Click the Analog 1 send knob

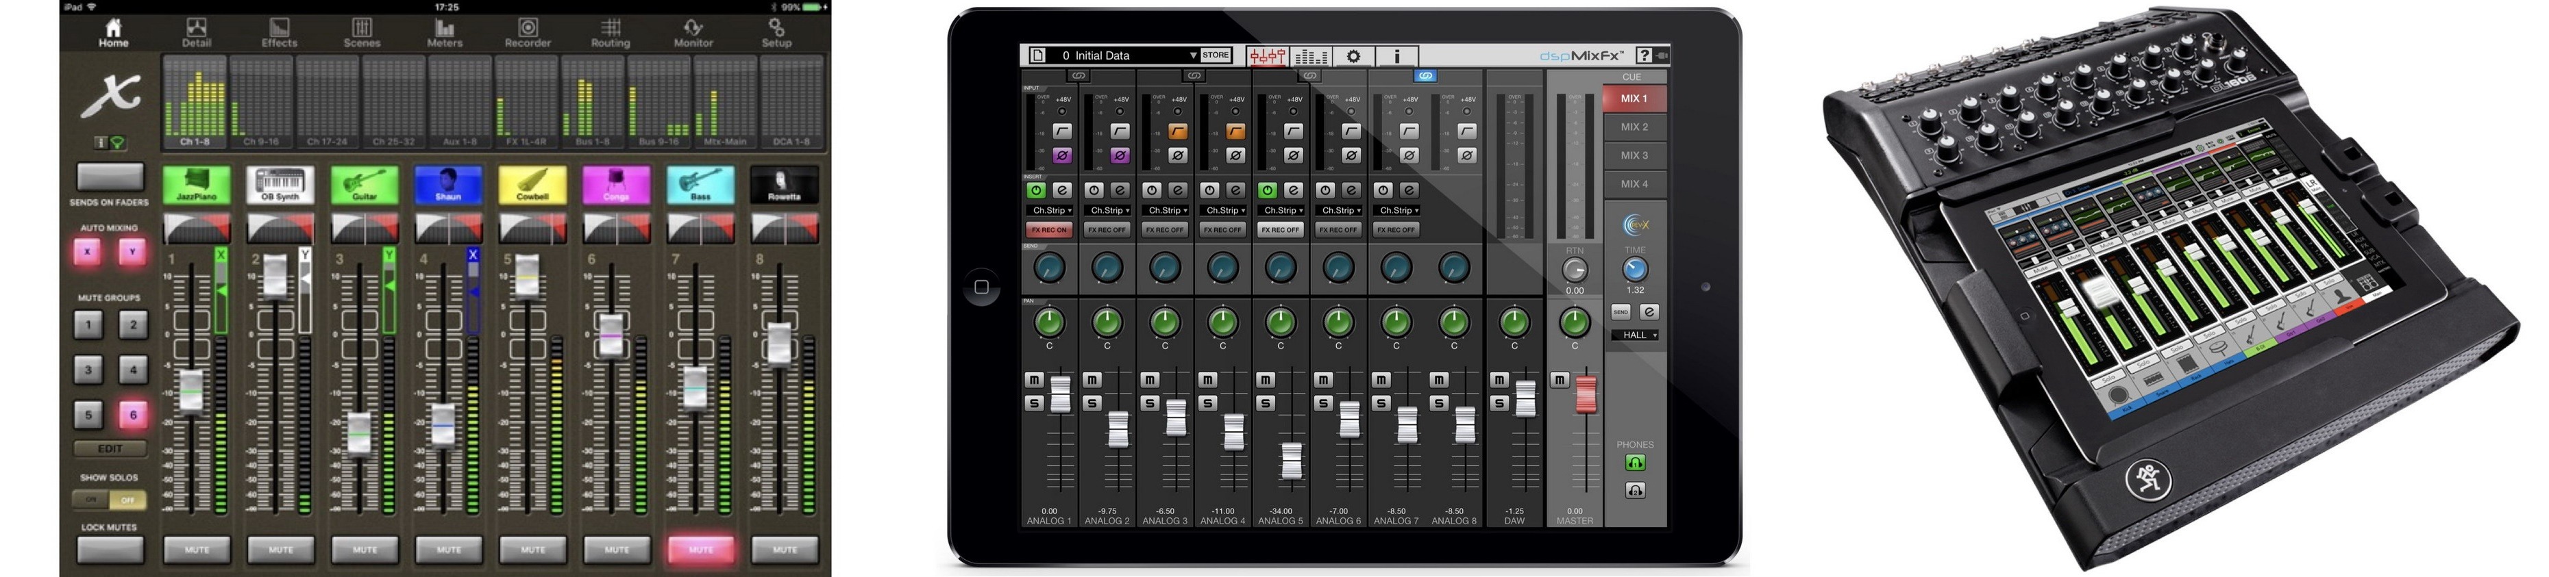(x=1049, y=268)
